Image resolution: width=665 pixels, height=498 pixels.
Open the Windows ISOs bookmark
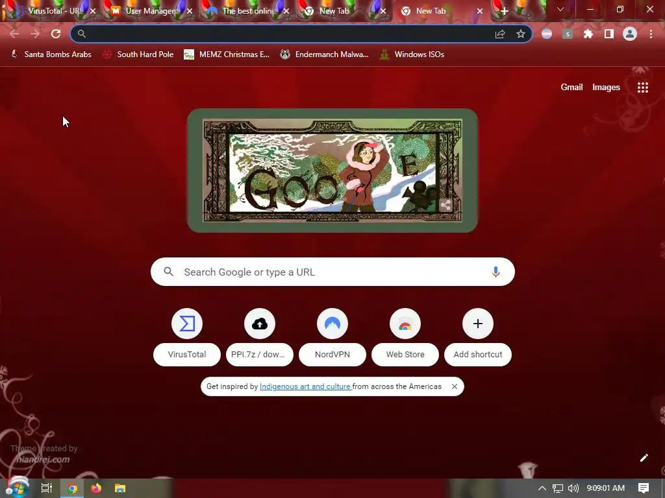point(412,54)
